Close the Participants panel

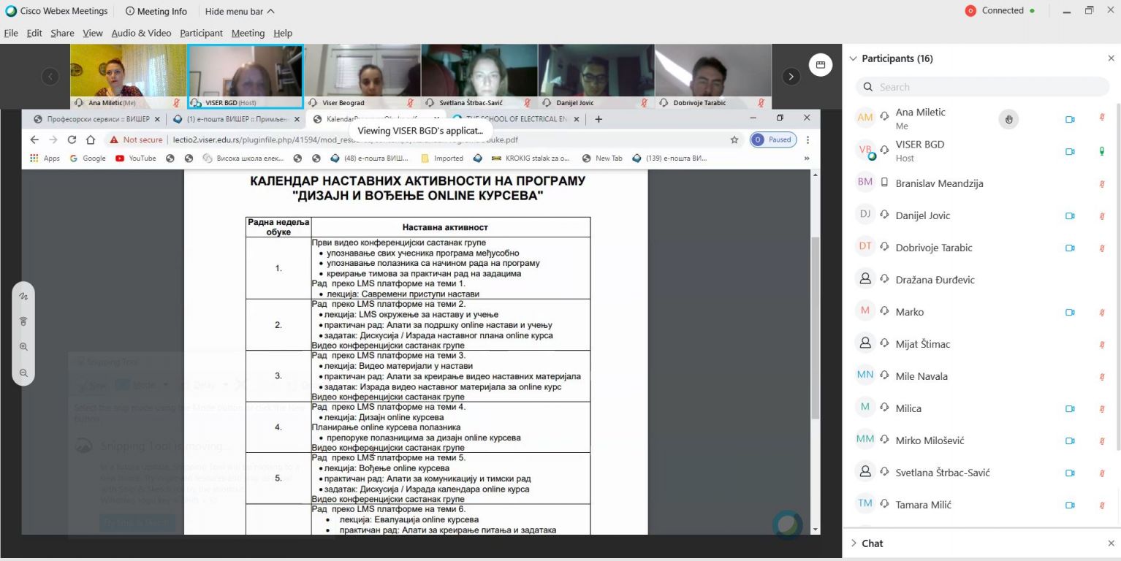(x=1111, y=58)
